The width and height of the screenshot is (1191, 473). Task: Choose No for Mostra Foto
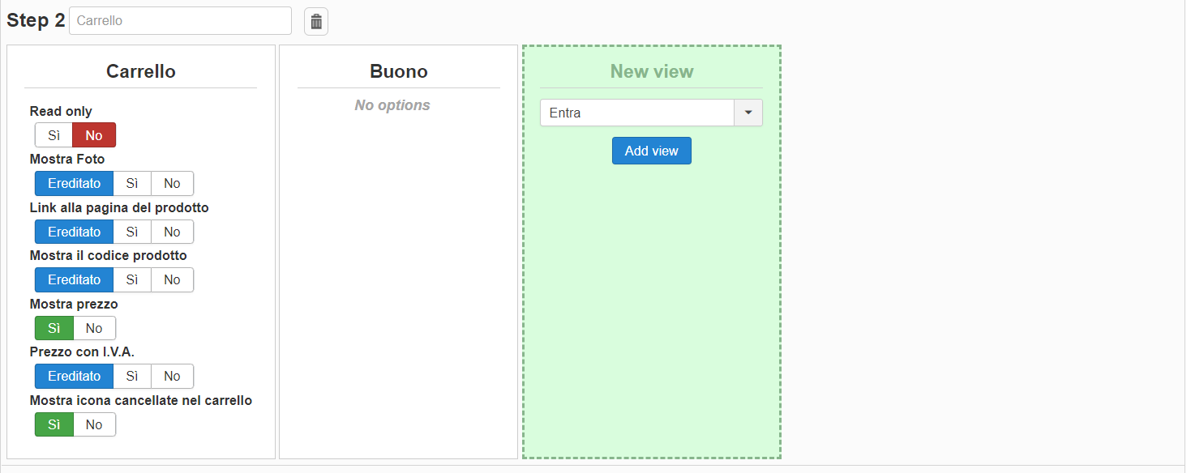(x=172, y=184)
